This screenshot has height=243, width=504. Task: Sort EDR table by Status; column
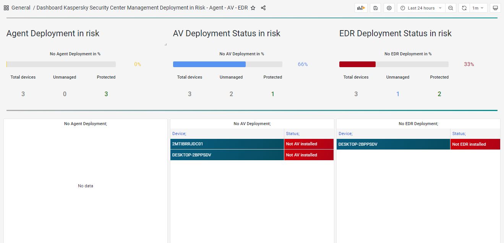[x=459, y=134]
